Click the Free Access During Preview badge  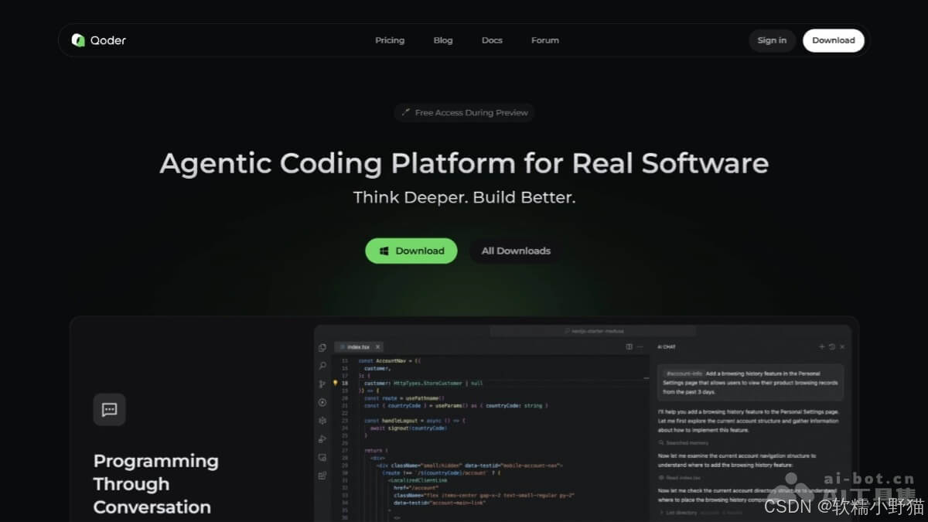(464, 113)
